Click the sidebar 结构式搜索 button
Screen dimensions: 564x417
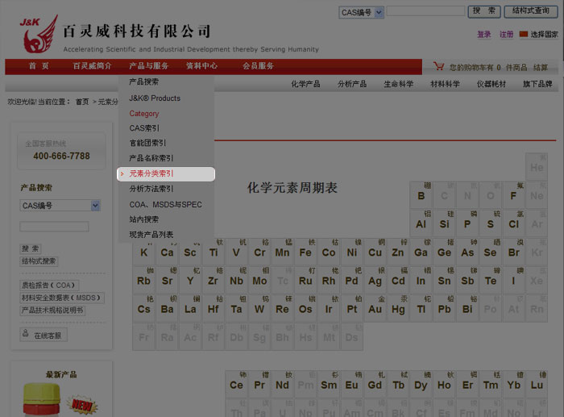tap(39, 261)
